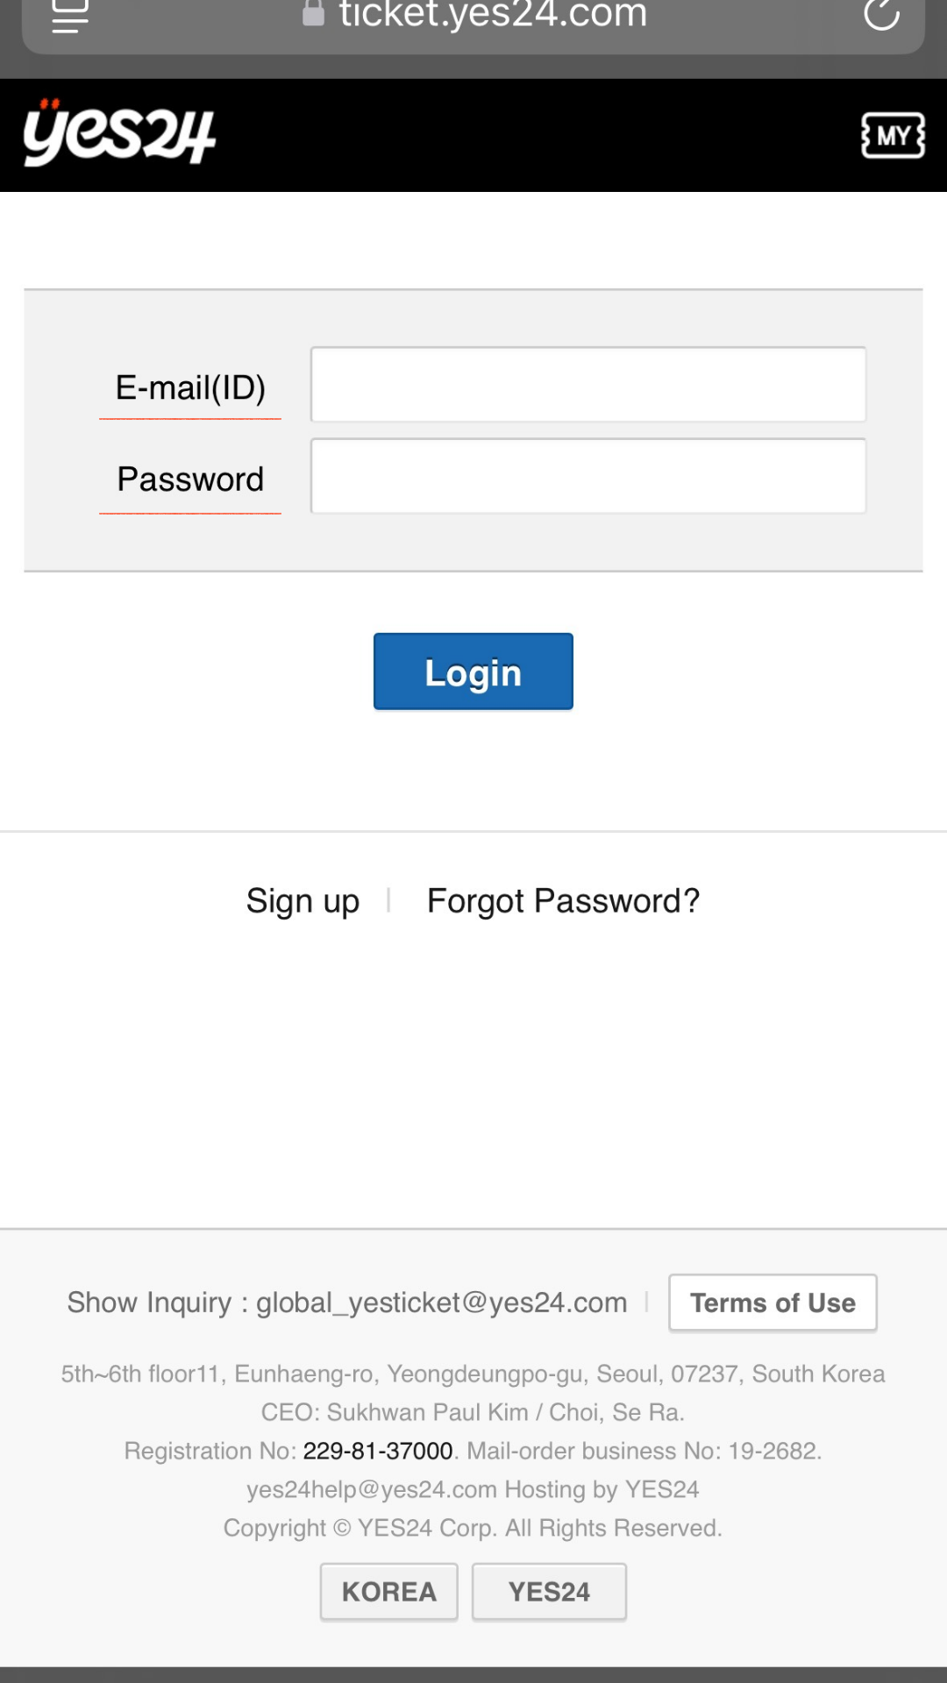Select the KOREA site button

point(389,1592)
